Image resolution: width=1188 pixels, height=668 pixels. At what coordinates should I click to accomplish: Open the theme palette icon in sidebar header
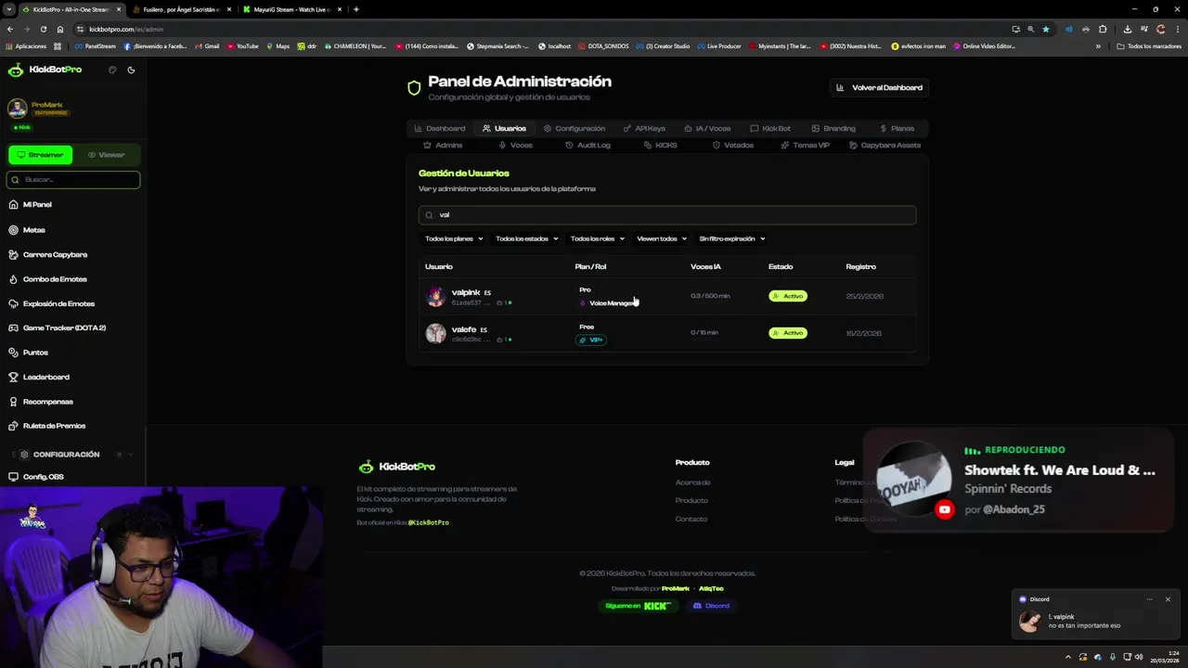point(112,70)
